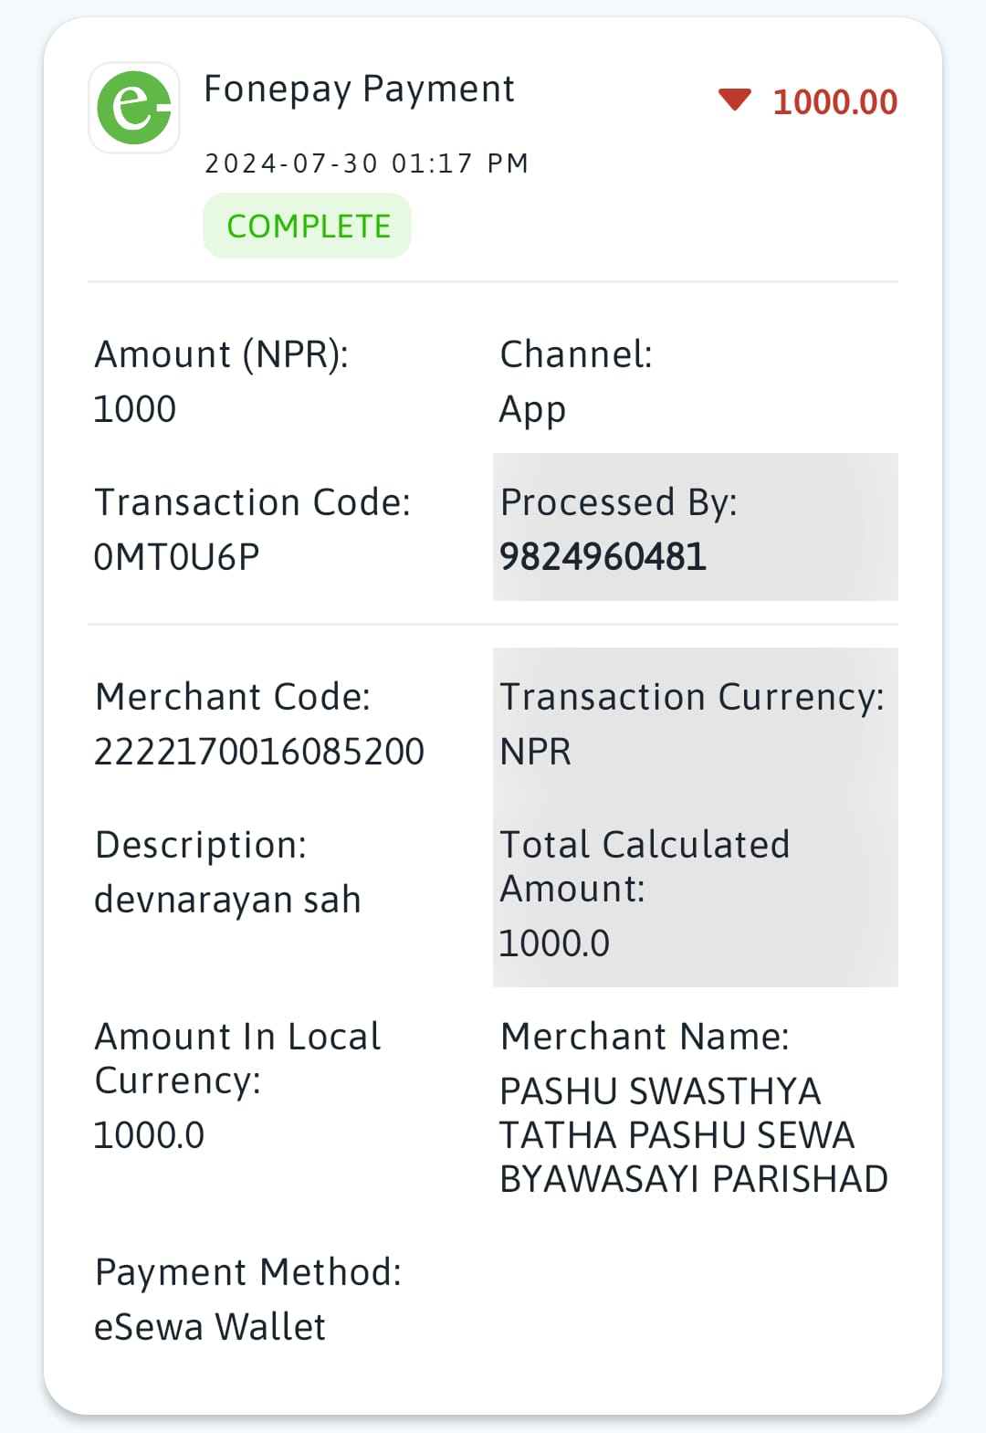Select the Total Calculated Amount 1000.0

(x=554, y=943)
